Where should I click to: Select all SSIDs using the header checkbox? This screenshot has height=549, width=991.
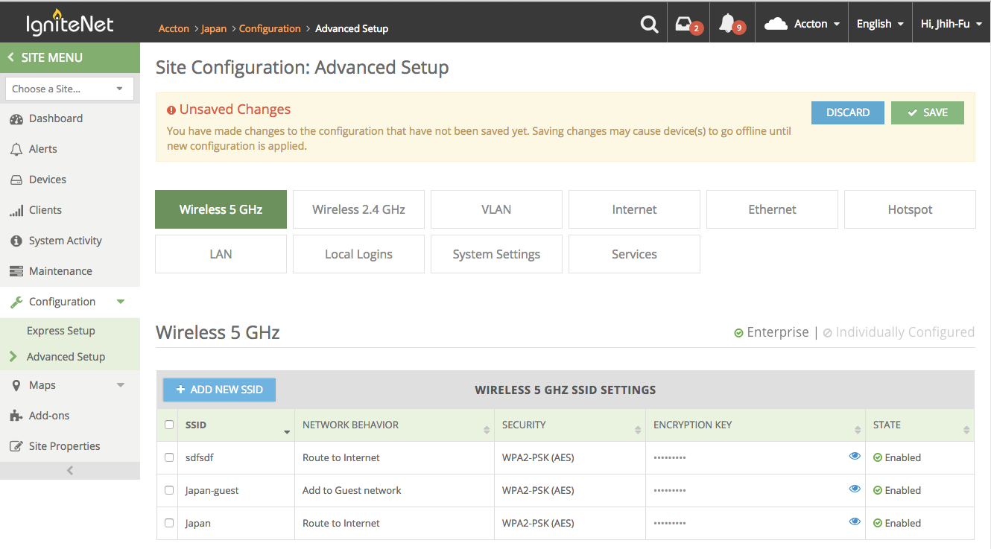168,424
